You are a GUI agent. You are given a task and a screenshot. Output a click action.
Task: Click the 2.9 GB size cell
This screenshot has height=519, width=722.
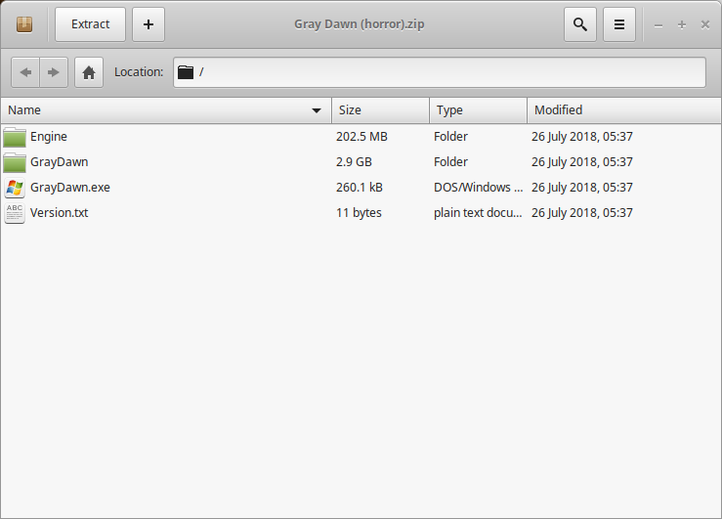(354, 162)
